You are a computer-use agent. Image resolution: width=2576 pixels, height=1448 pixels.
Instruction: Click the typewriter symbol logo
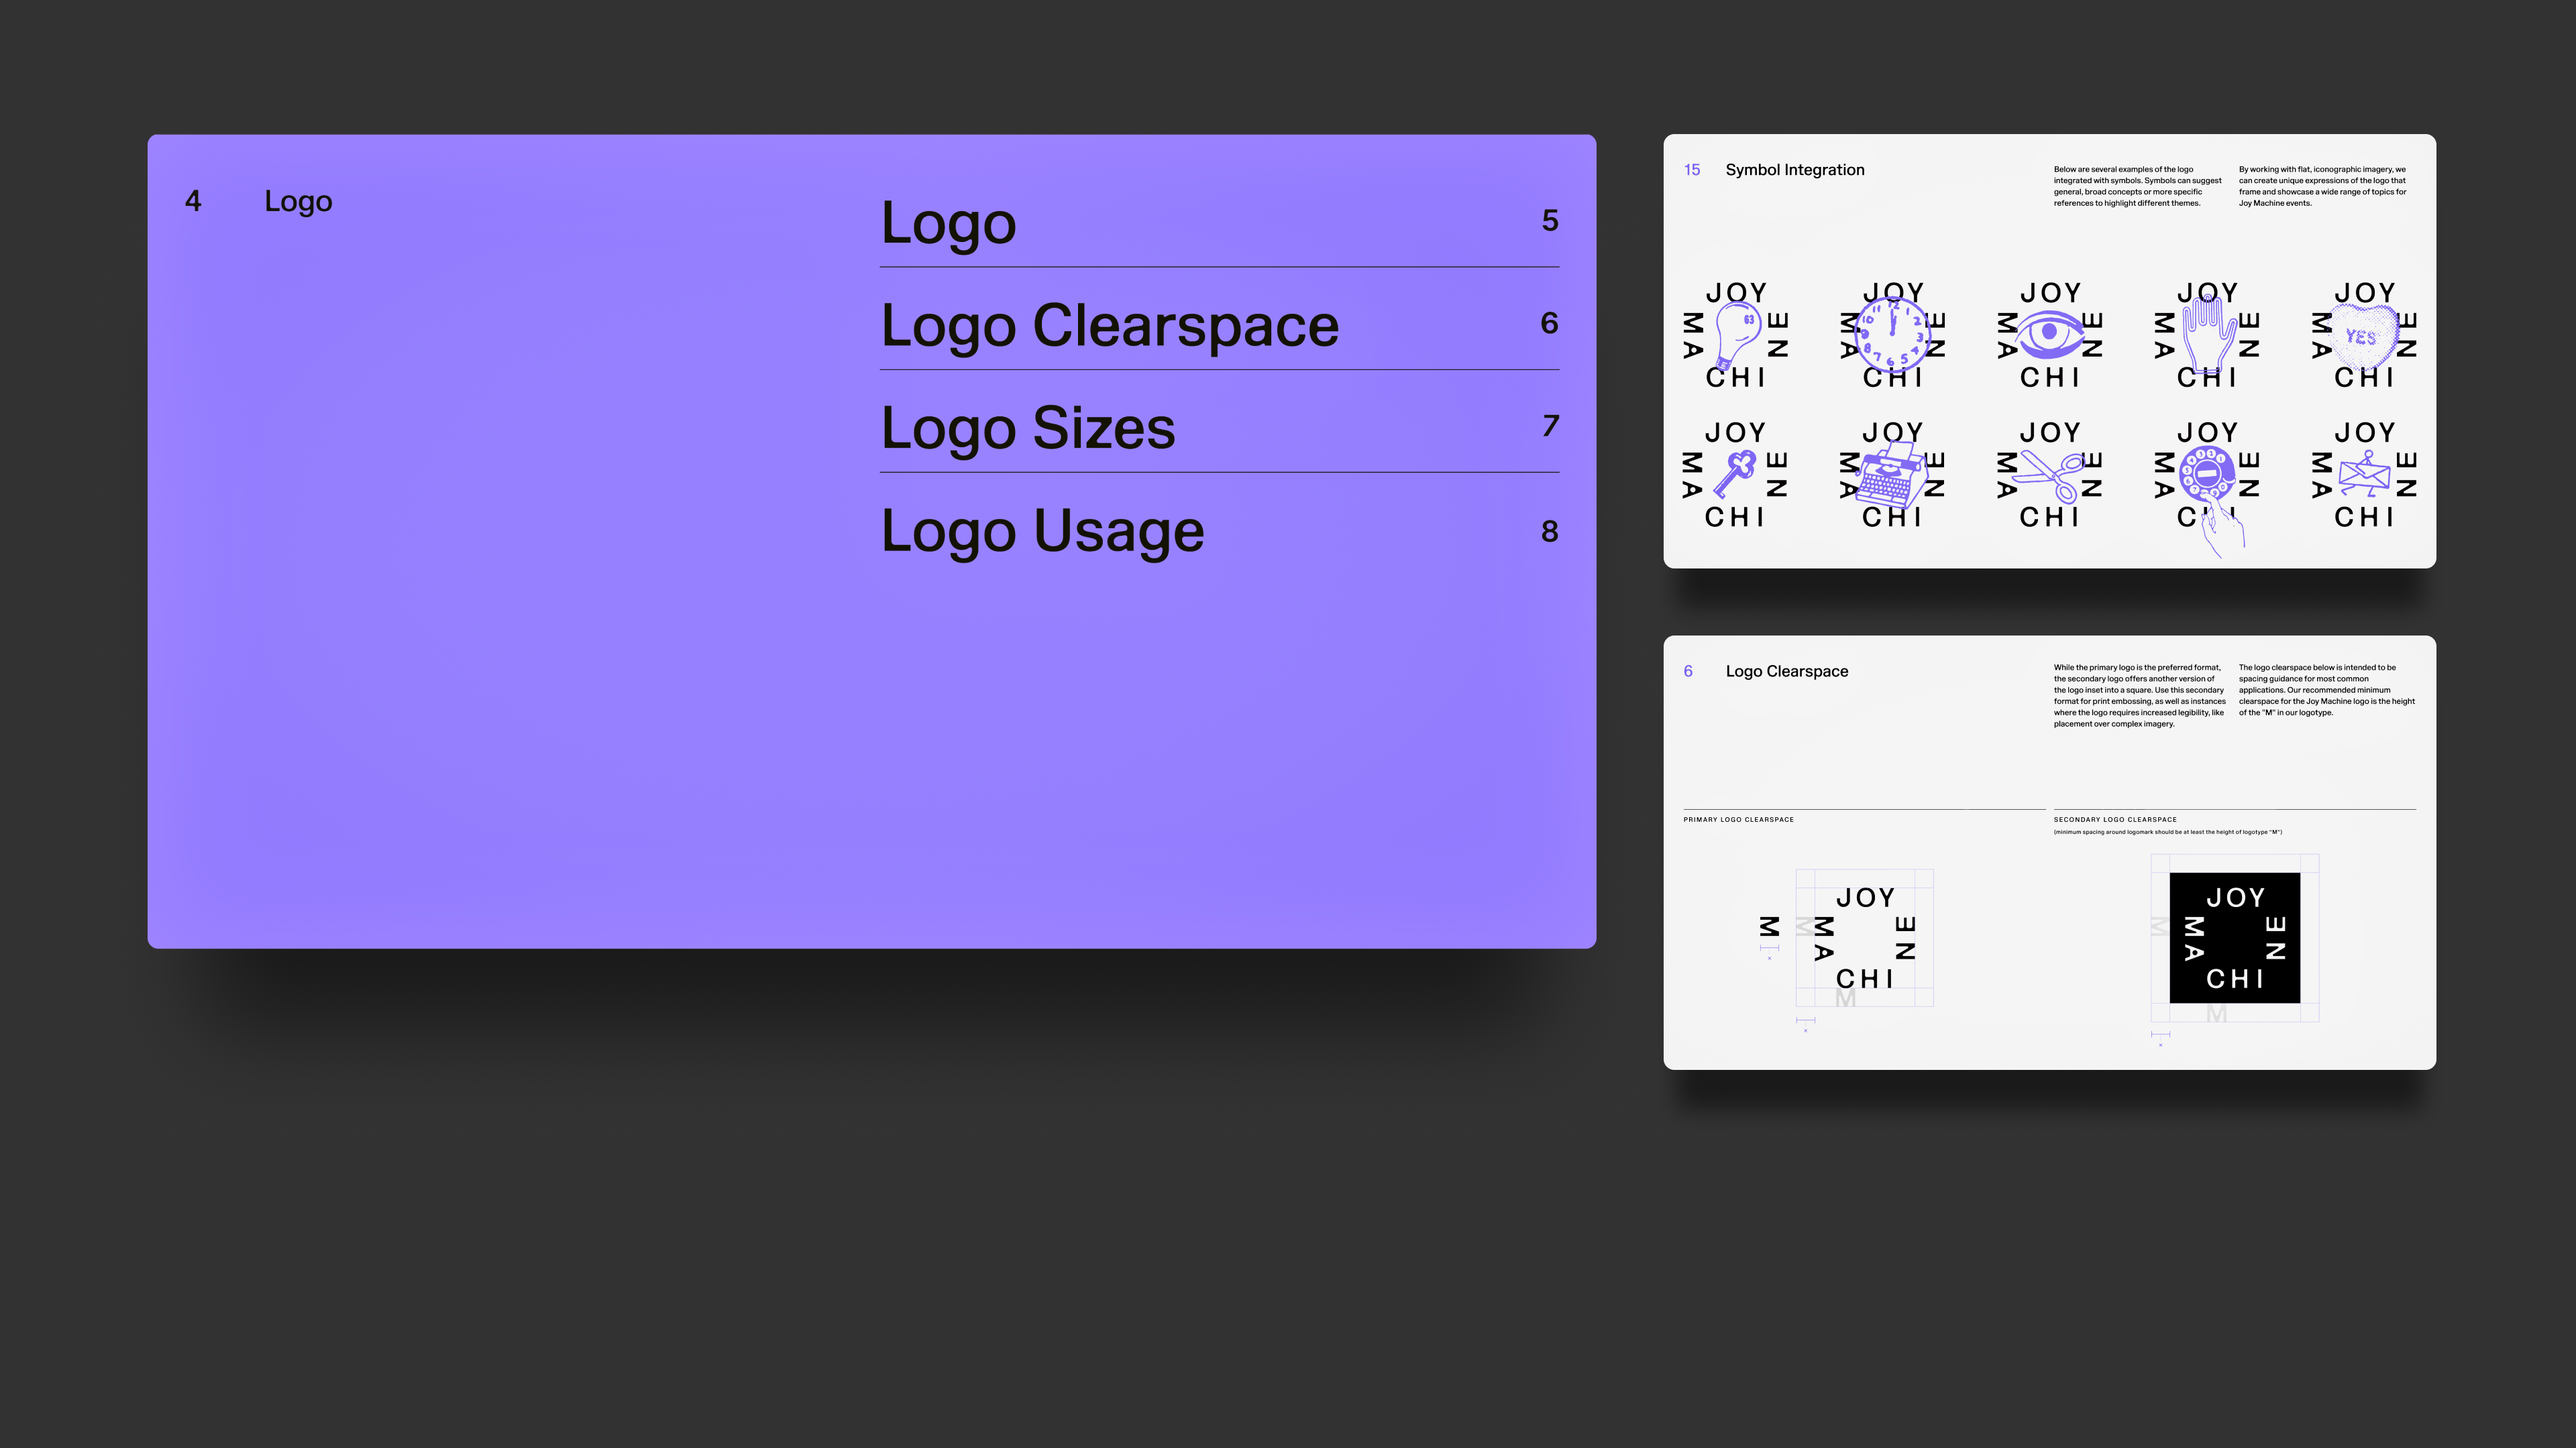point(1892,477)
